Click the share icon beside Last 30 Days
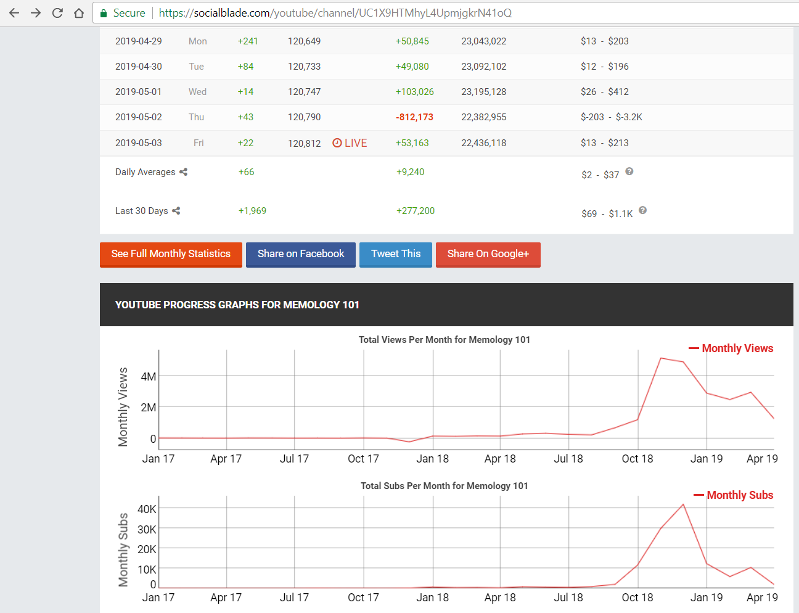The height and width of the screenshot is (613, 799). coord(176,211)
